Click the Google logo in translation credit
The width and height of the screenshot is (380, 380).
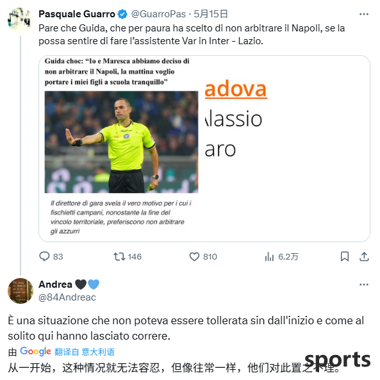tap(36, 351)
